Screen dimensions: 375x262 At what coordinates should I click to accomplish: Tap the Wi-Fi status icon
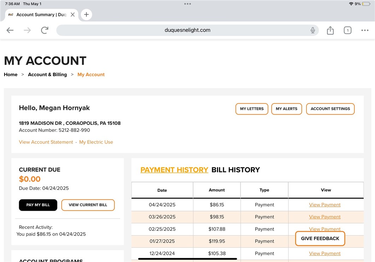(351, 4)
